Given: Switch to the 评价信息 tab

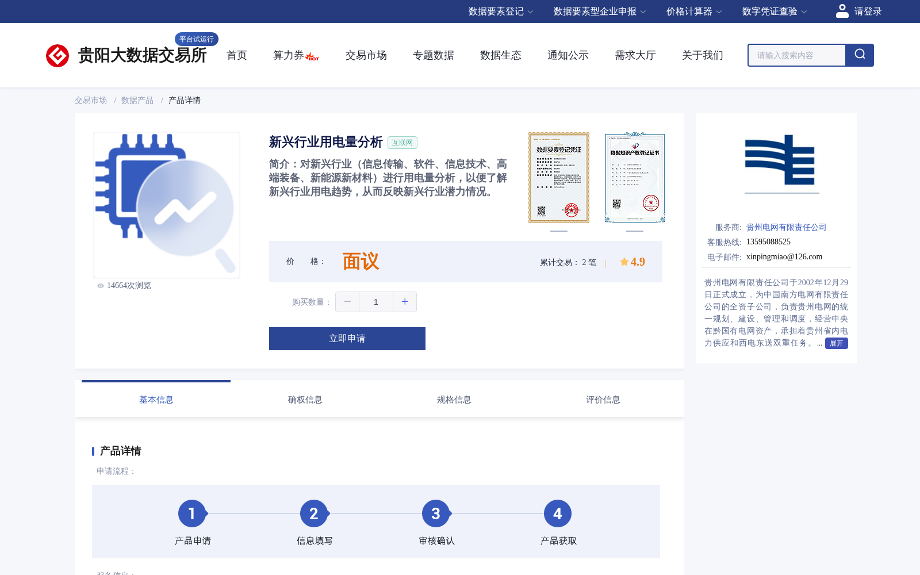Looking at the screenshot, I should (x=603, y=400).
